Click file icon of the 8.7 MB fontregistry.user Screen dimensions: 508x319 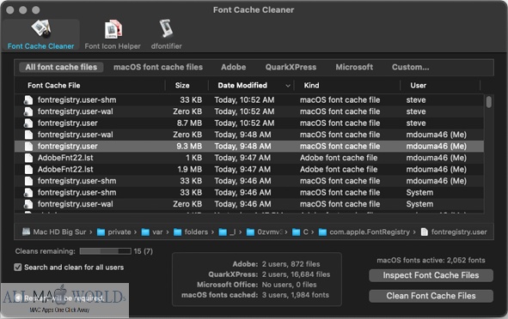pos(28,123)
